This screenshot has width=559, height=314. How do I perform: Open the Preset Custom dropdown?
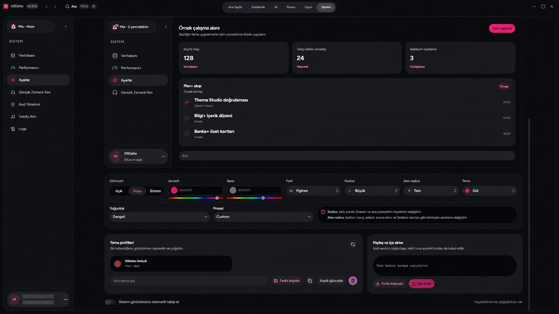(x=263, y=217)
